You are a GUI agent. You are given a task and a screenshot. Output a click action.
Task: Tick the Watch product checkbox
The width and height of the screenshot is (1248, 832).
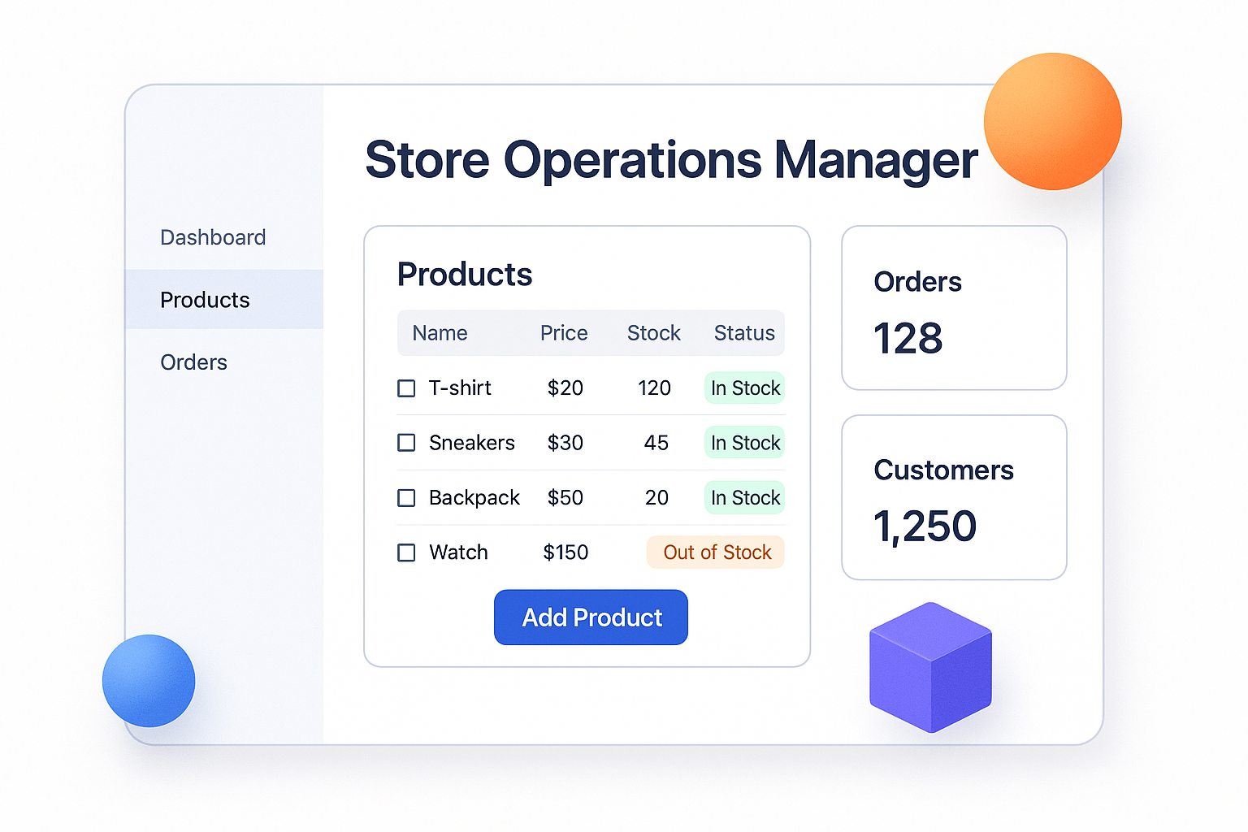click(x=405, y=552)
